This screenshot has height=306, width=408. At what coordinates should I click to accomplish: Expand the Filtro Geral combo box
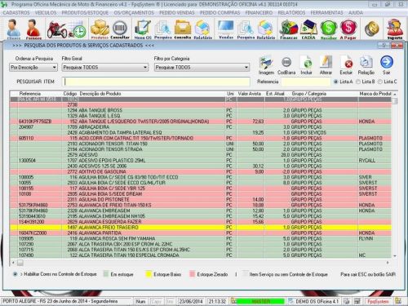[x=105, y=68]
